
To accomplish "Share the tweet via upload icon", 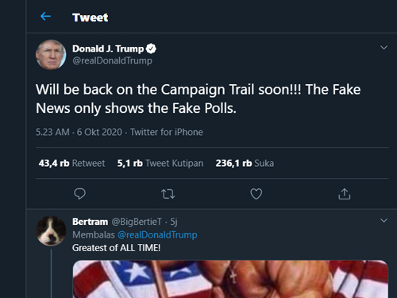I will coord(345,194).
